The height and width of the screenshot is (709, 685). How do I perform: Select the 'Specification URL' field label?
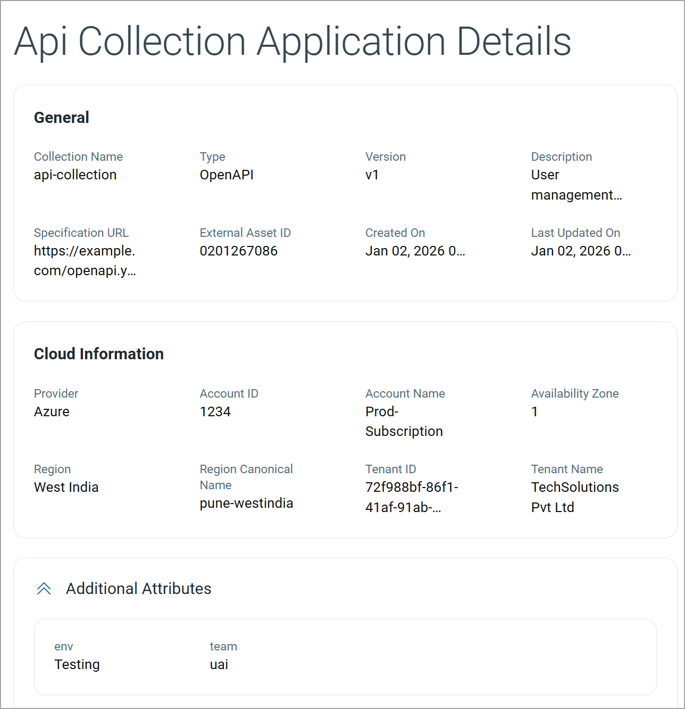click(x=81, y=233)
